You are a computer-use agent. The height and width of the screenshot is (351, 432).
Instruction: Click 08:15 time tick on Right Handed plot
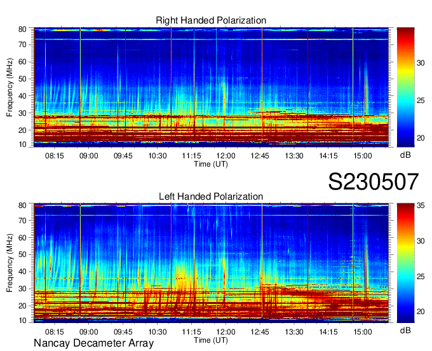55,156
